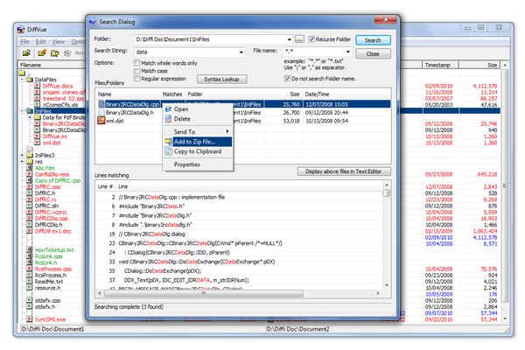Choose Add to Zip file from context menu
The height and width of the screenshot is (350, 525).
(200, 141)
